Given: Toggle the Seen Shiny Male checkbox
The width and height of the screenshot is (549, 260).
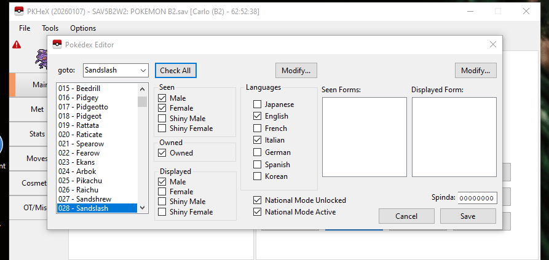Looking at the screenshot, I should pos(162,118).
